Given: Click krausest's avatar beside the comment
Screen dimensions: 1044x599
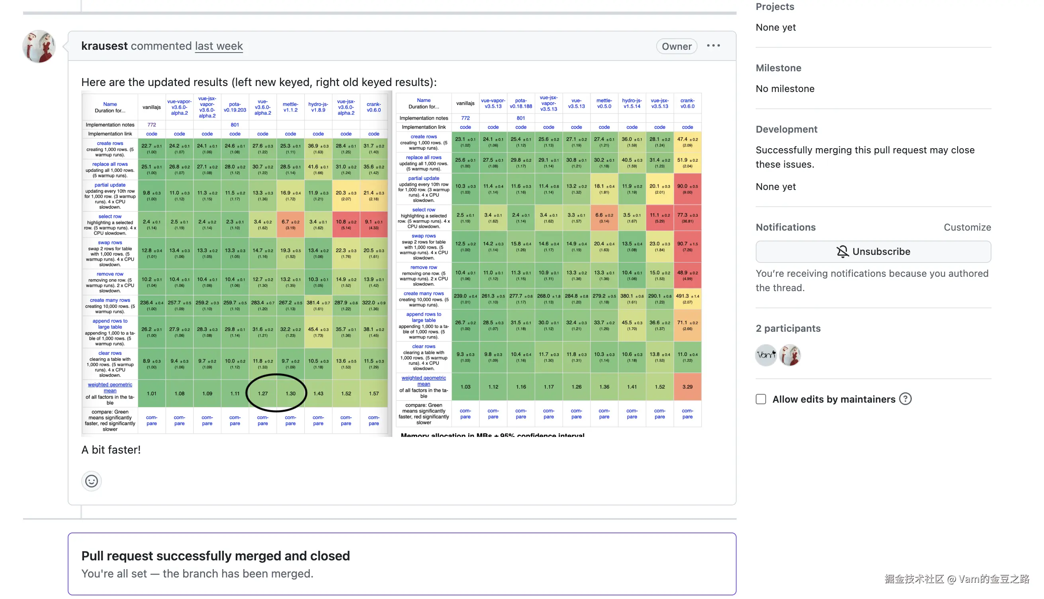Looking at the screenshot, I should pyautogui.click(x=39, y=46).
